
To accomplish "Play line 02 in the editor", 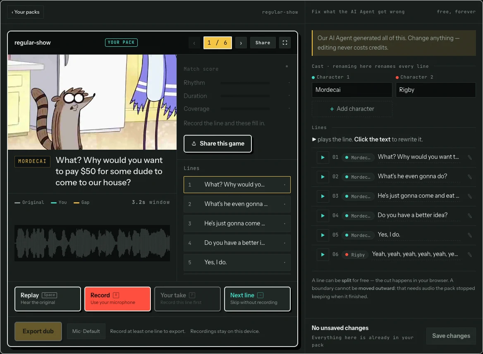I will [x=323, y=177].
